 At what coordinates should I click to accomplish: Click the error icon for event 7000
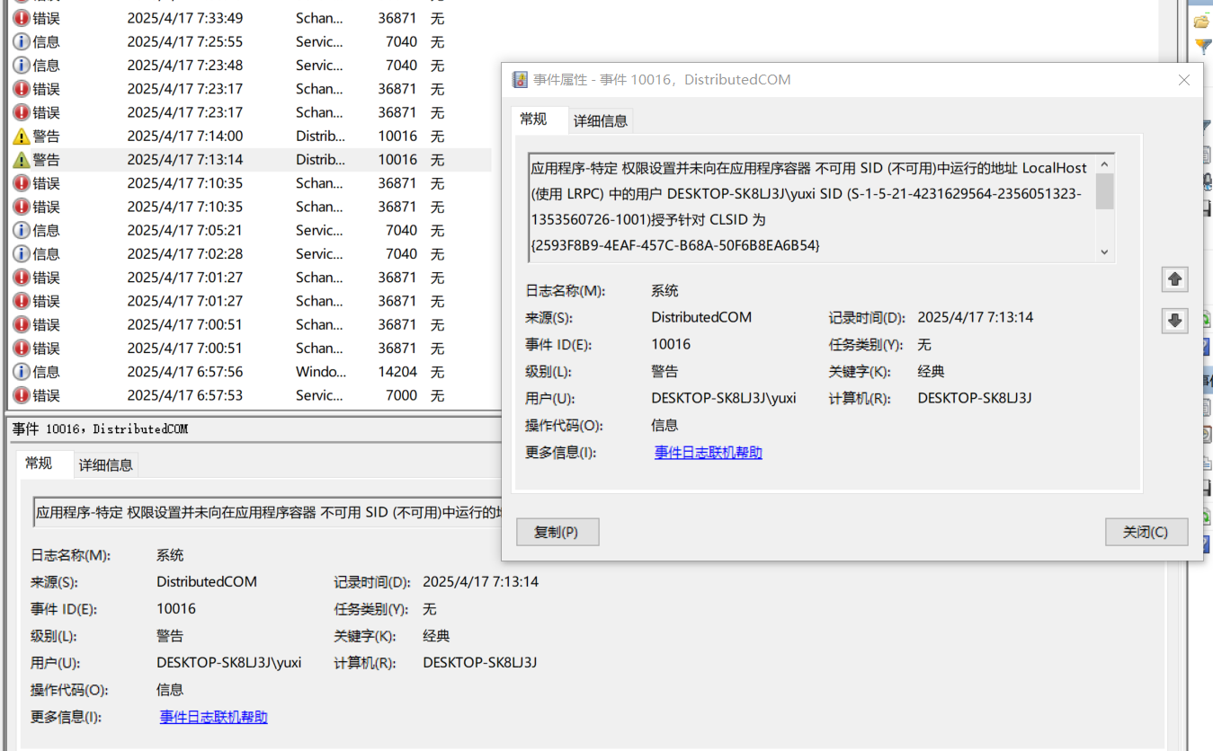click(22, 395)
